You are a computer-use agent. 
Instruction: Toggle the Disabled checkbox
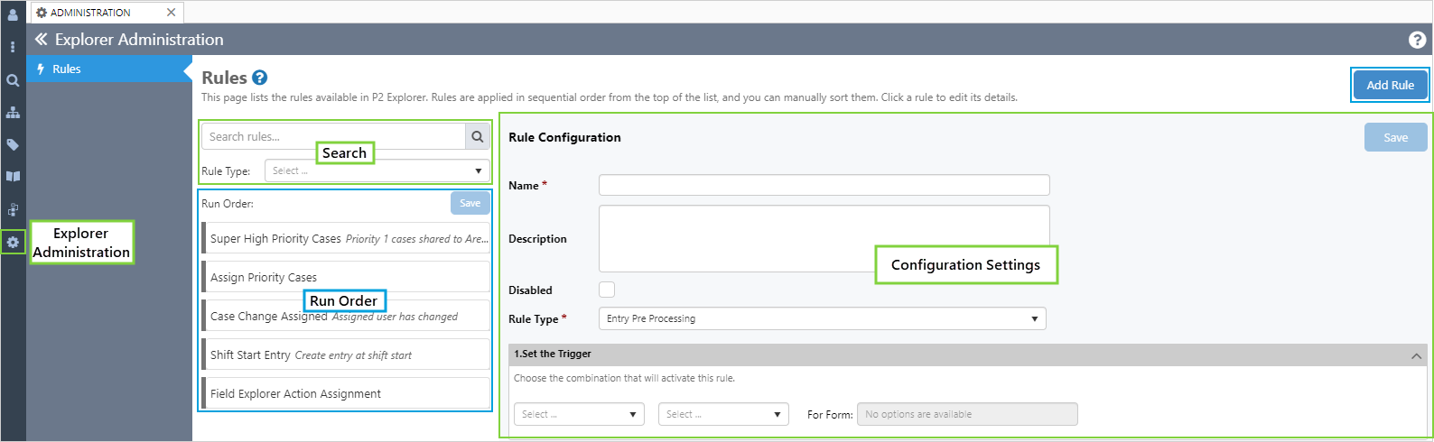pos(607,290)
